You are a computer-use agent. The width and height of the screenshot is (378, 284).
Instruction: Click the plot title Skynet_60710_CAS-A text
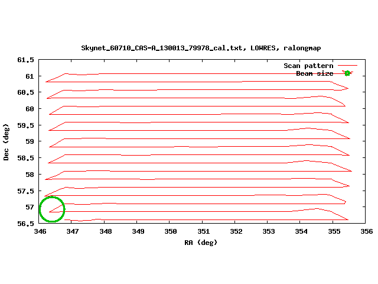[201, 48]
